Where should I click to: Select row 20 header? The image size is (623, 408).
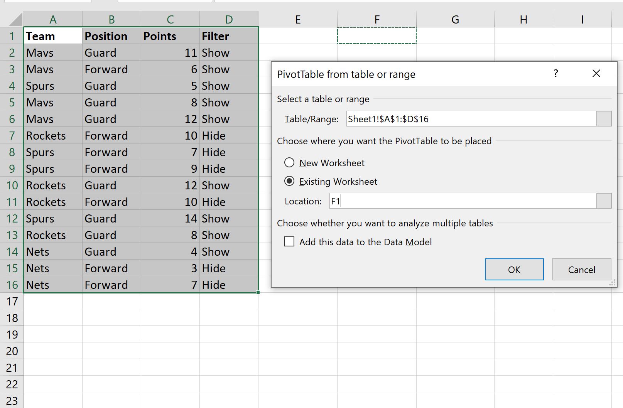(x=12, y=351)
